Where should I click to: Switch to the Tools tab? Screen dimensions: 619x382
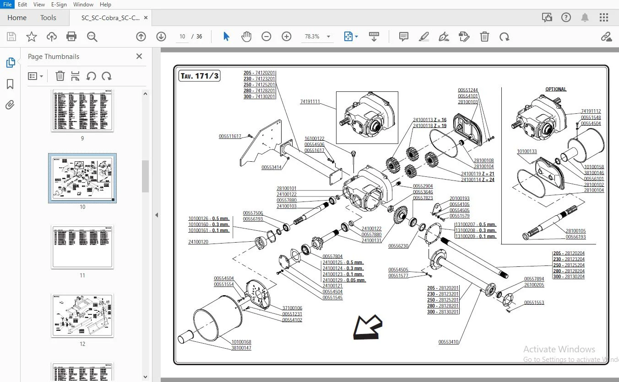(x=48, y=18)
